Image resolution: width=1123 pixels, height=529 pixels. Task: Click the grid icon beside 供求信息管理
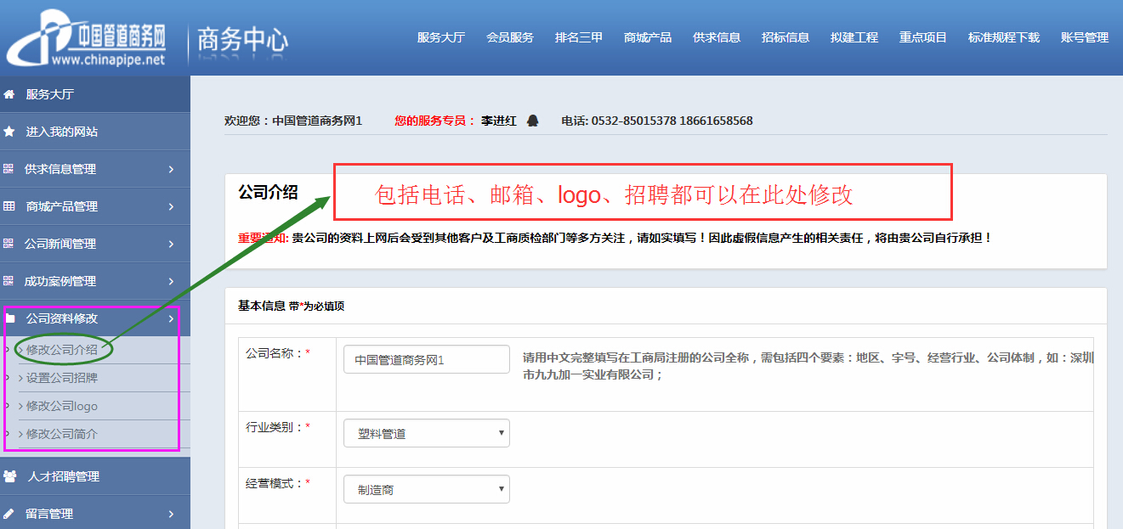9,169
